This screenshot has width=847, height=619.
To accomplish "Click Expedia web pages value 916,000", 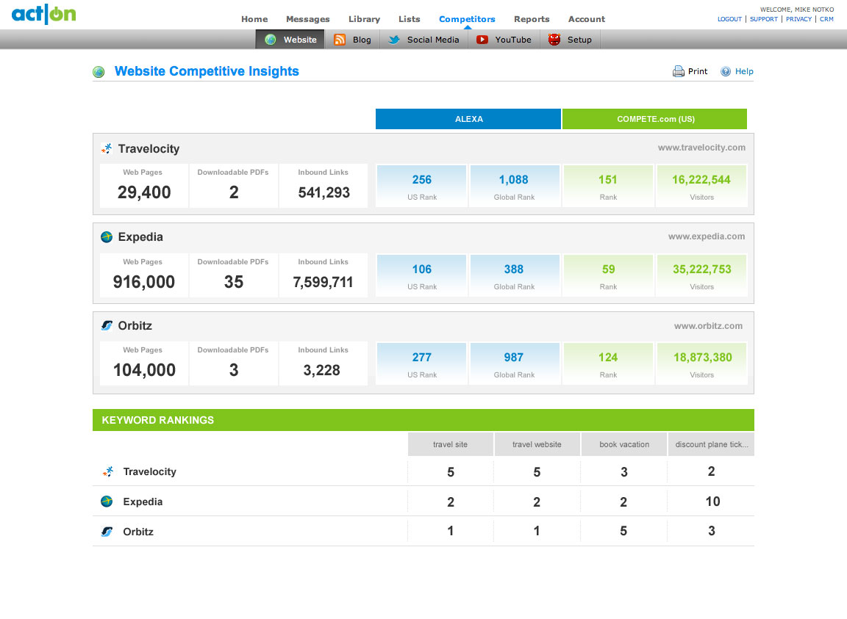I will 143,282.
